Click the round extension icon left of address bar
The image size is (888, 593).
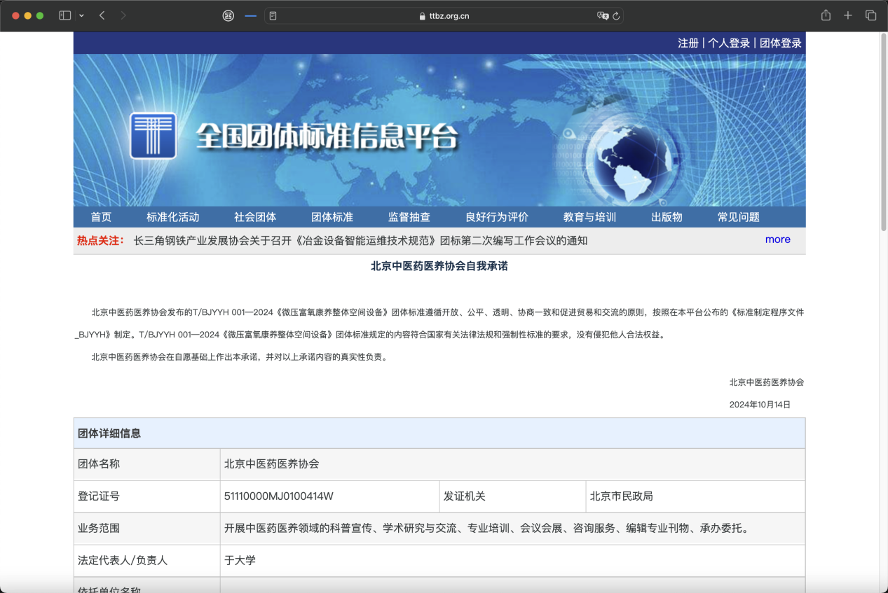(x=228, y=15)
